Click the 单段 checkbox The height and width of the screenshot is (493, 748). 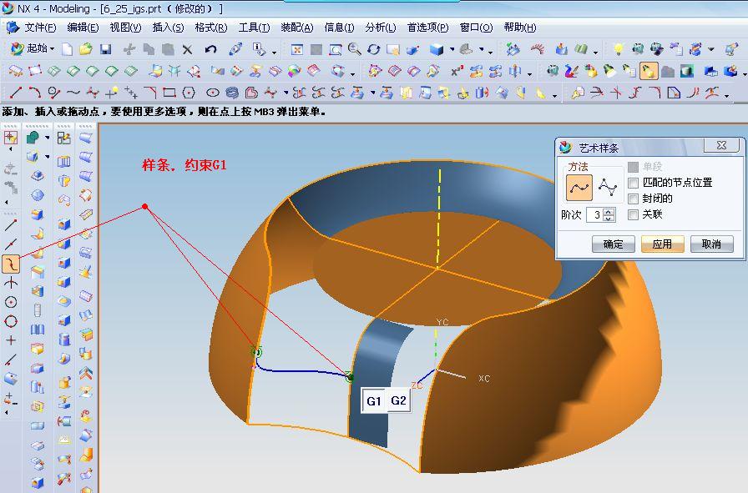point(633,167)
